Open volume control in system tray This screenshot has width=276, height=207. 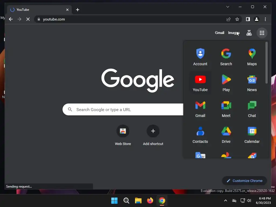(x=249, y=201)
